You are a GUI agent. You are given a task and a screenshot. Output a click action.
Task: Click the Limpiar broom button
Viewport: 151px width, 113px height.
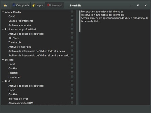(38, 5)
